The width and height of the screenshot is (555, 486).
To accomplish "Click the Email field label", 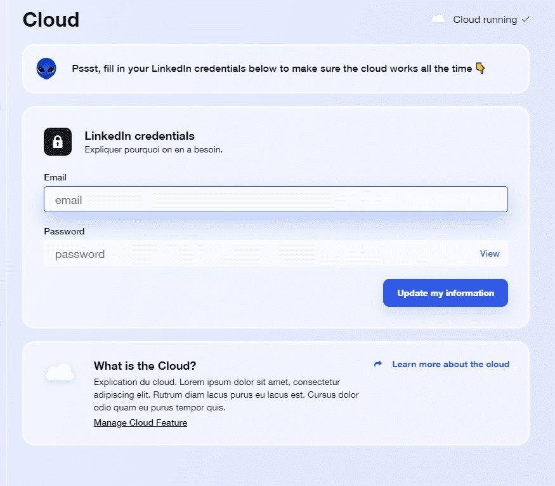I will click(x=55, y=177).
